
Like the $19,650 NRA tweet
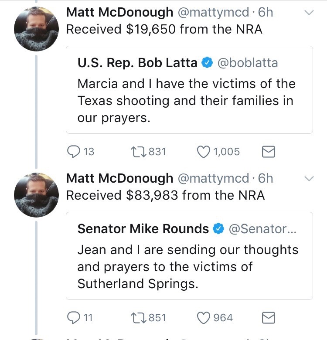click(204, 152)
